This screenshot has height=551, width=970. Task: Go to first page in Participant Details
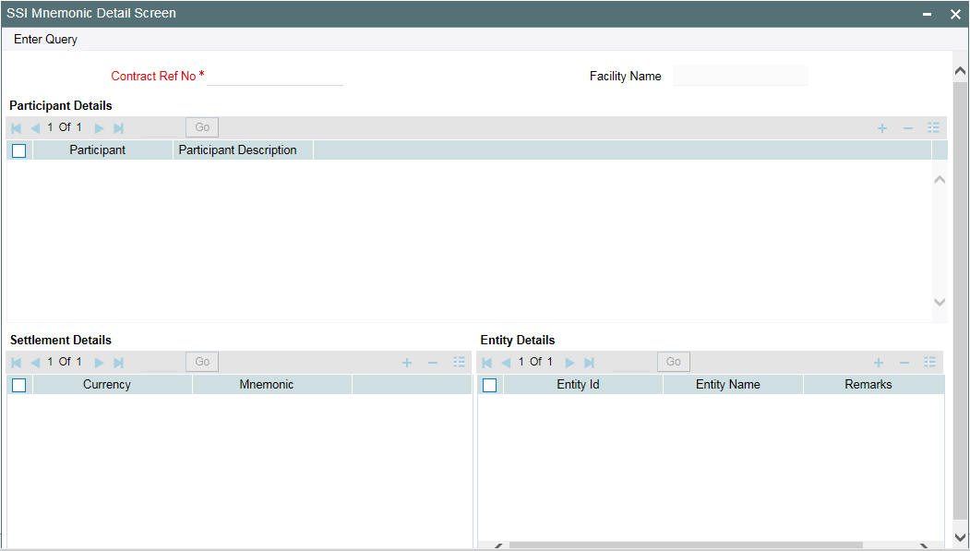(17, 128)
